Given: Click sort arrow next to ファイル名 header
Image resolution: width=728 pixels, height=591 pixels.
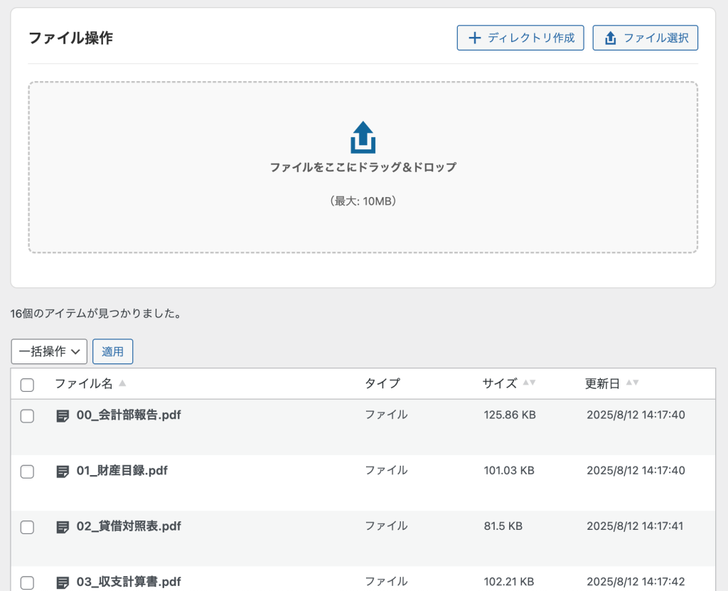Looking at the screenshot, I should 122,383.
